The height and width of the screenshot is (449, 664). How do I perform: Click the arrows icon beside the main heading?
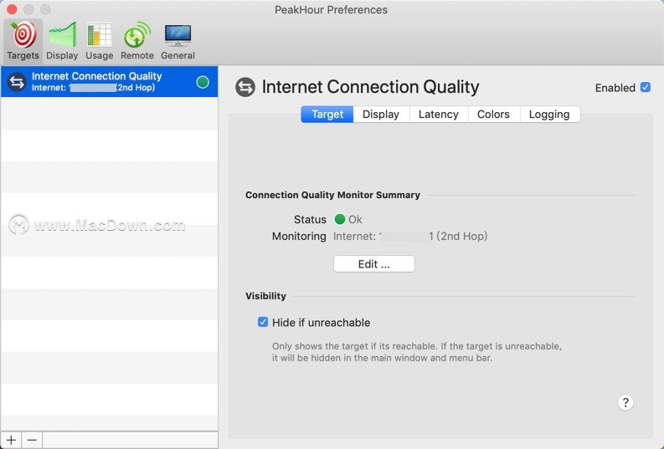(245, 88)
